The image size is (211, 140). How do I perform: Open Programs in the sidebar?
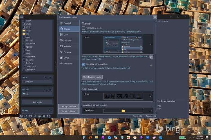tap(37, 60)
